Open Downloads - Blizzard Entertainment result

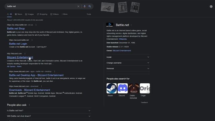[x=30, y=90]
